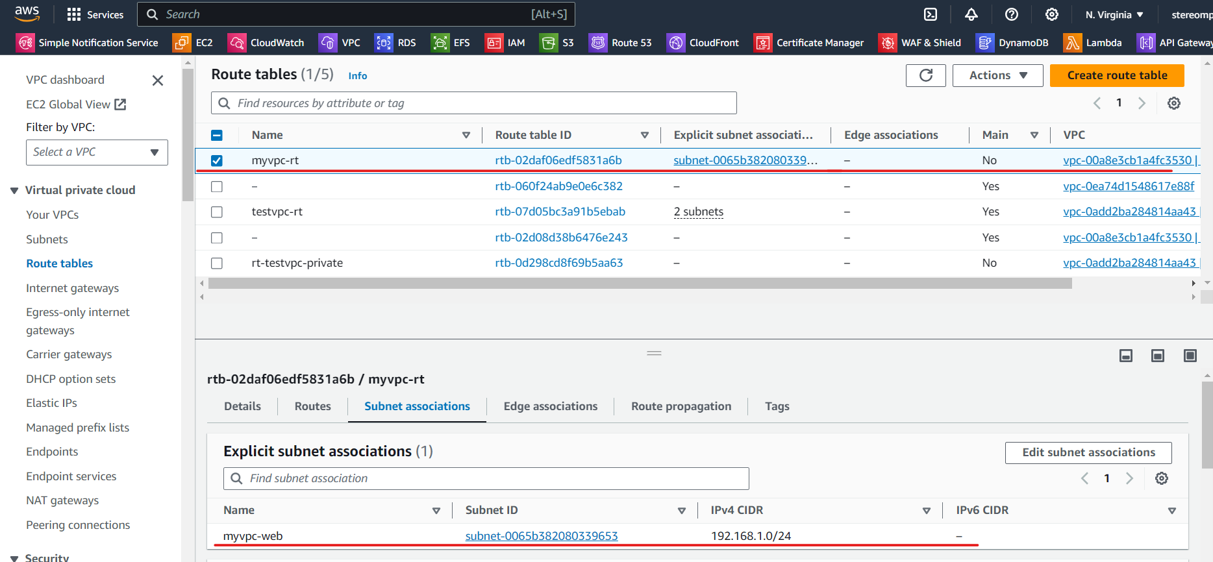Viewport: 1213px width, 562px height.
Task: Collapse details panel to bottom icon
Action: (x=1126, y=356)
